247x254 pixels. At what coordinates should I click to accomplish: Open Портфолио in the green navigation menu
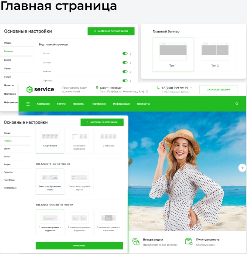coord(99,104)
